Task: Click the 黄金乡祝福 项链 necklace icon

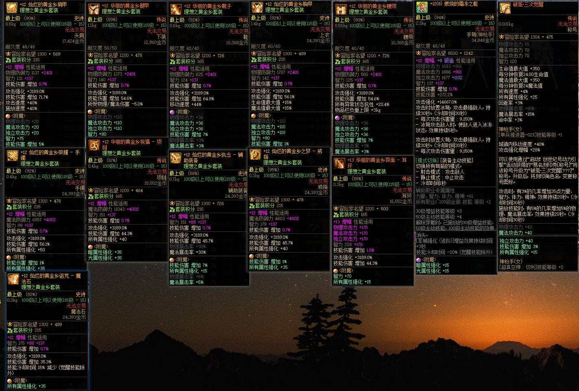Action: point(94,145)
